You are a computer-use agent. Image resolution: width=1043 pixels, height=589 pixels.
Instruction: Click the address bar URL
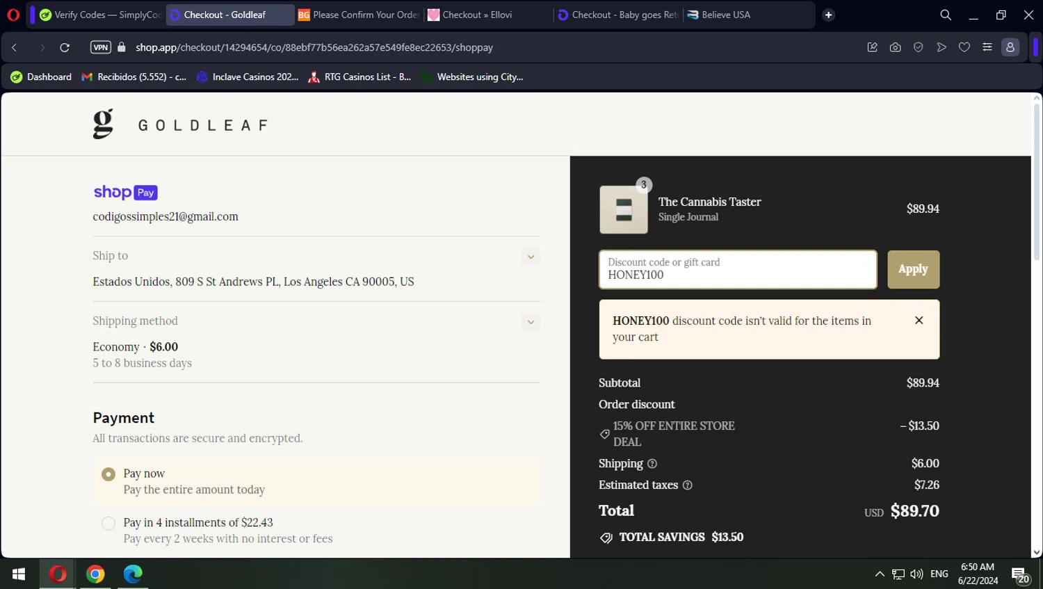click(314, 47)
